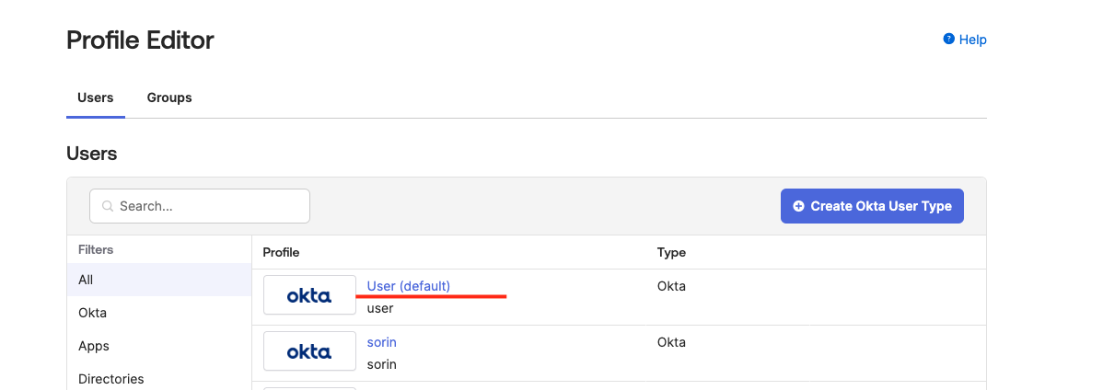Click Okta logo thumbnail for User (default)
Viewport: 1103px width, 390px height.
(x=309, y=296)
